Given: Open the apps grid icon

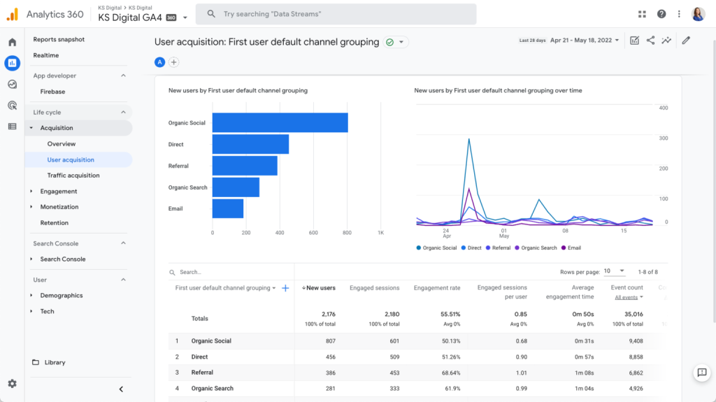Looking at the screenshot, I should tap(643, 14).
